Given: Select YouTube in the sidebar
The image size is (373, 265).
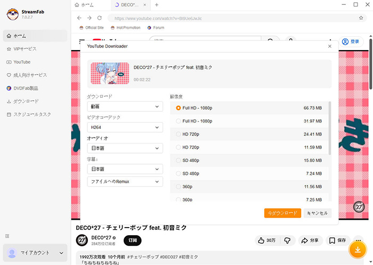Looking at the screenshot, I should pyautogui.click(x=35, y=62).
